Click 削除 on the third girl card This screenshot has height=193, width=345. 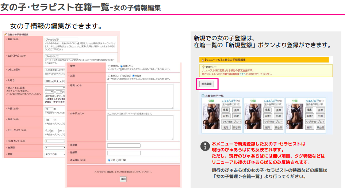[309, 127]
